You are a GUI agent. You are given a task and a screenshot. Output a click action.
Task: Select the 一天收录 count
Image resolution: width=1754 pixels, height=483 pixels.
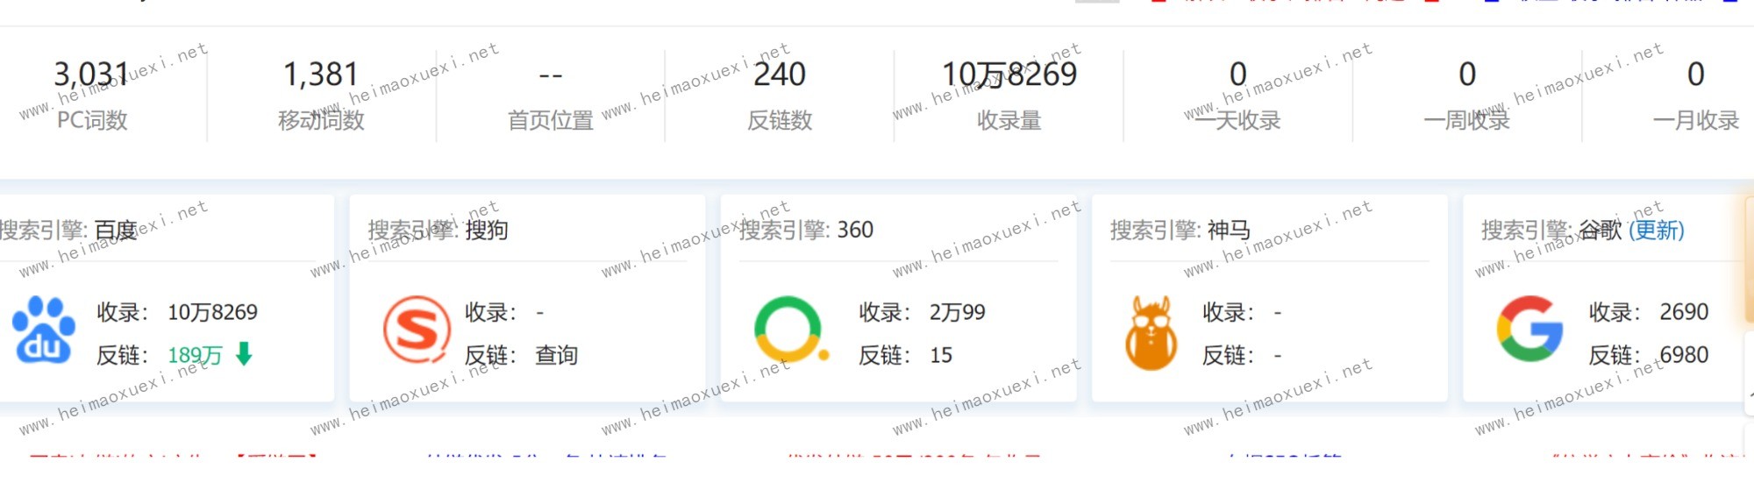pyautogui.click(x=1237, y=75)
